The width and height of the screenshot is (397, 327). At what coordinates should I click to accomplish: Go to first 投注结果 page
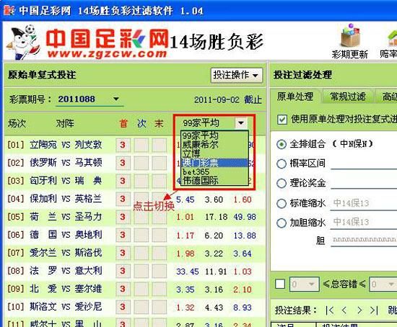click(x=330, y=310)
